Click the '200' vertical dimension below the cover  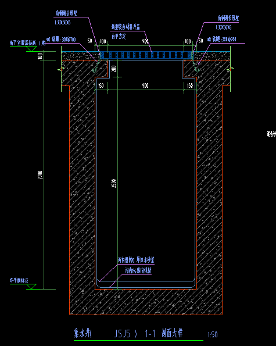pos(114,69)
